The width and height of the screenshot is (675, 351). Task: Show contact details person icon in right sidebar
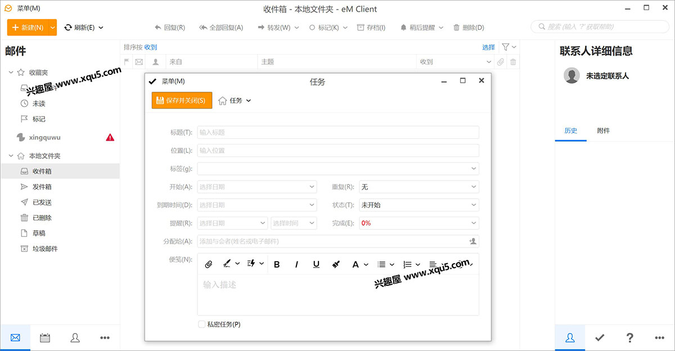pyautogui.click(x=570, y=337)
